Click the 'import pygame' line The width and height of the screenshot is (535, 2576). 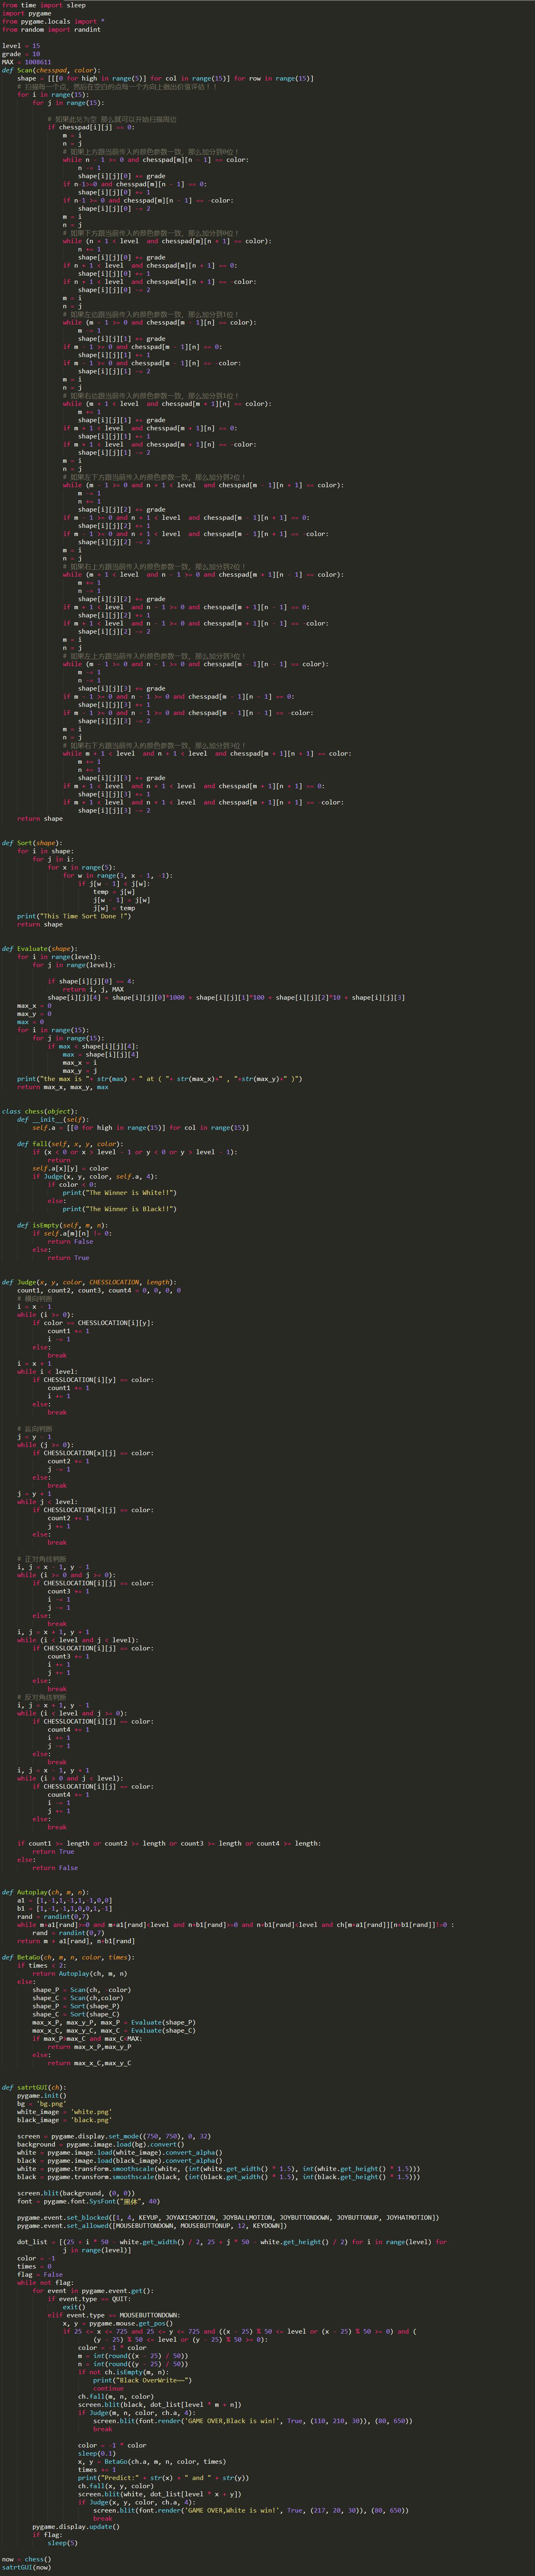click(27, 13)
